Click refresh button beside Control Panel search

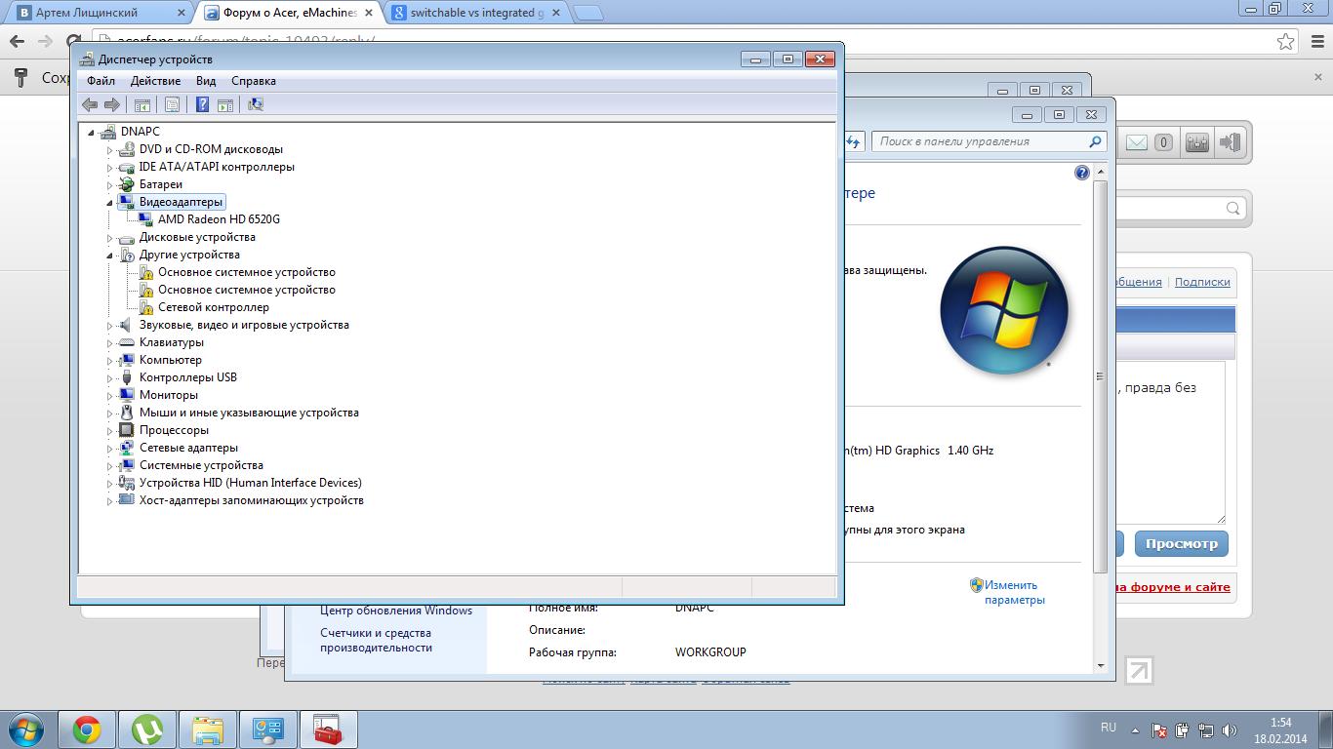(x=854, y=141)
